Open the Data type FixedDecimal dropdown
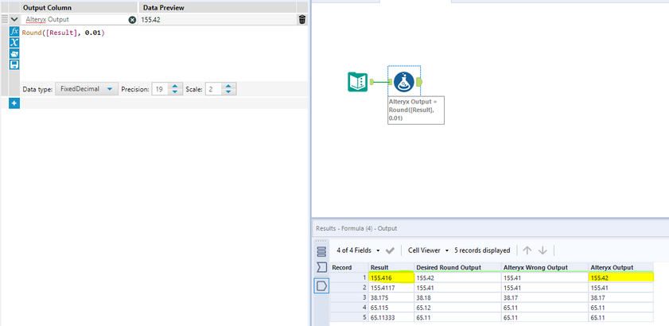 click(x=87, y=89)
